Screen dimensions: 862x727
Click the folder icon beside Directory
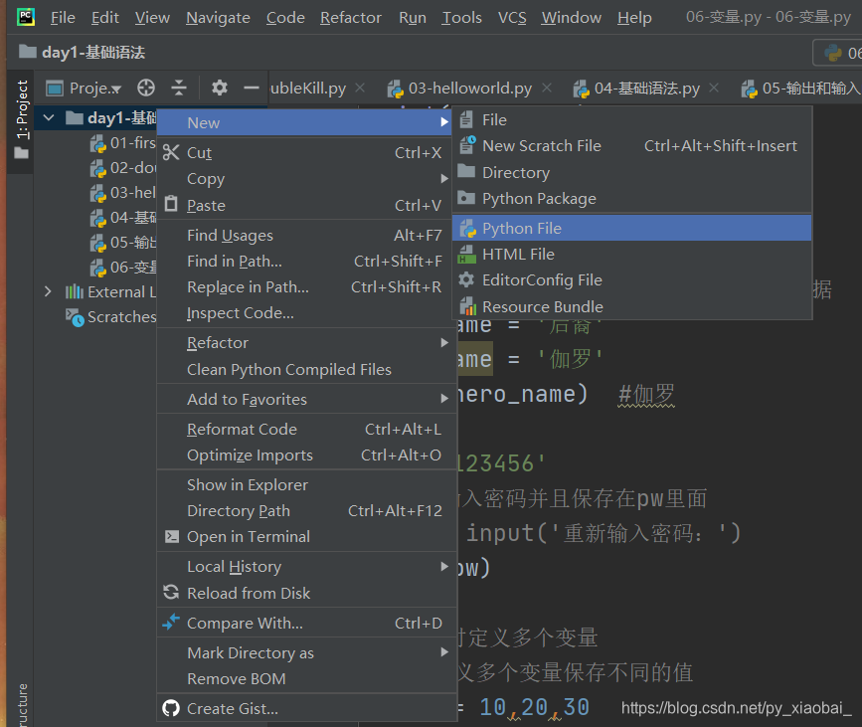[466, 171]
